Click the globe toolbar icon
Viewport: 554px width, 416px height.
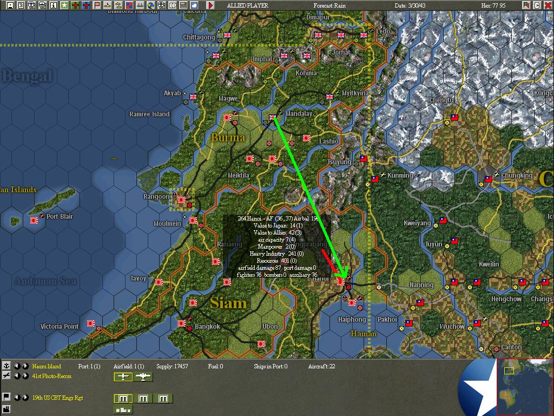click(x=151, y=5)
